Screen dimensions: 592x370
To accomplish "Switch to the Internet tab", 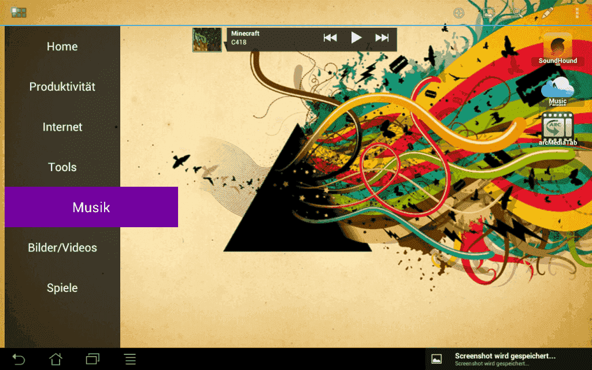I will tap(62, 127).
